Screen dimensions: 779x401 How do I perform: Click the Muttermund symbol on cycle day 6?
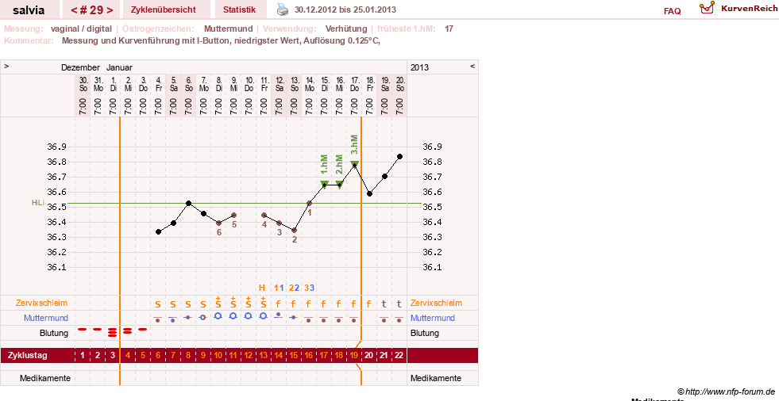(x=158, y=319)
